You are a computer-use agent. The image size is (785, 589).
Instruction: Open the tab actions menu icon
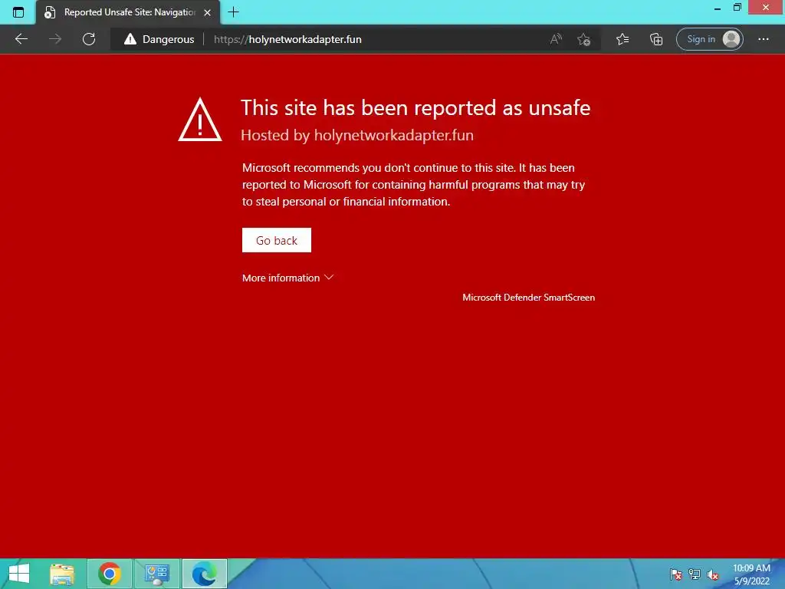[18, 12]
